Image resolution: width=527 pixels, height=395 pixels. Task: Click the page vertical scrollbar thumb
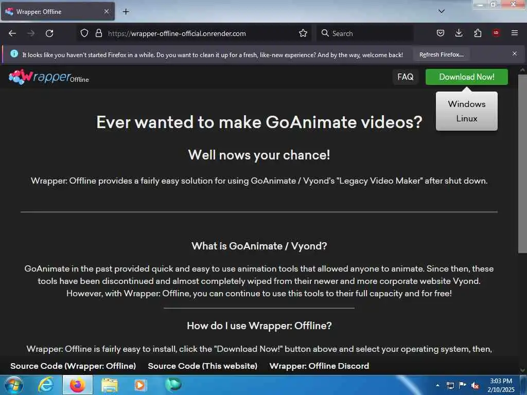(522, 163)
